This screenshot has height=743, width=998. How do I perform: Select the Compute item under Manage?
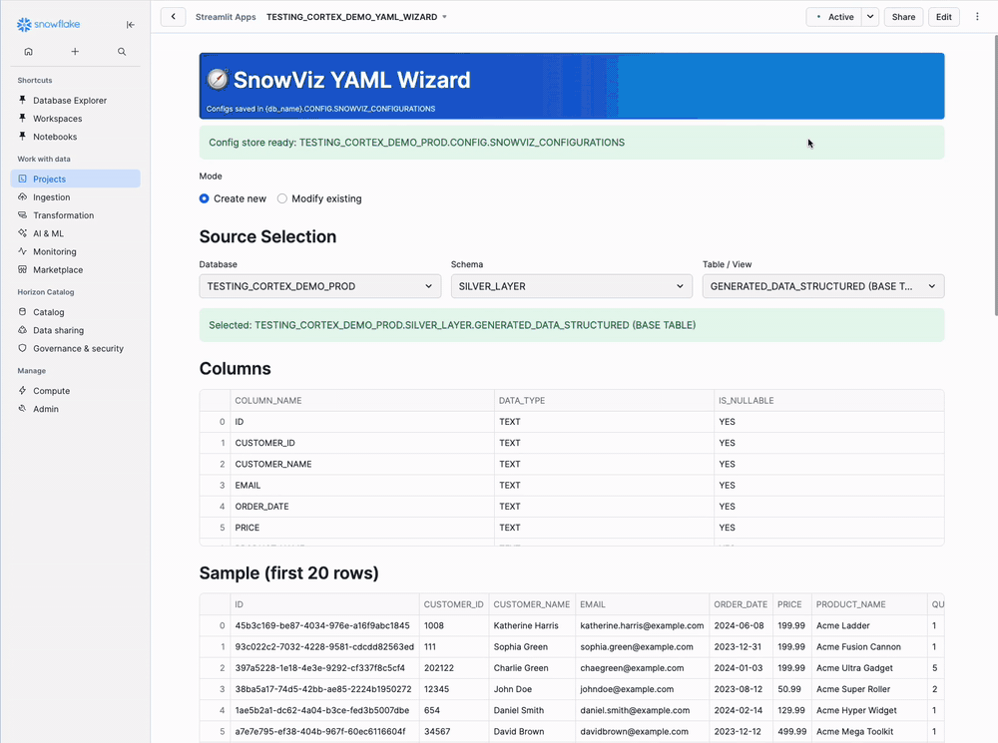[x=52, y=390]
